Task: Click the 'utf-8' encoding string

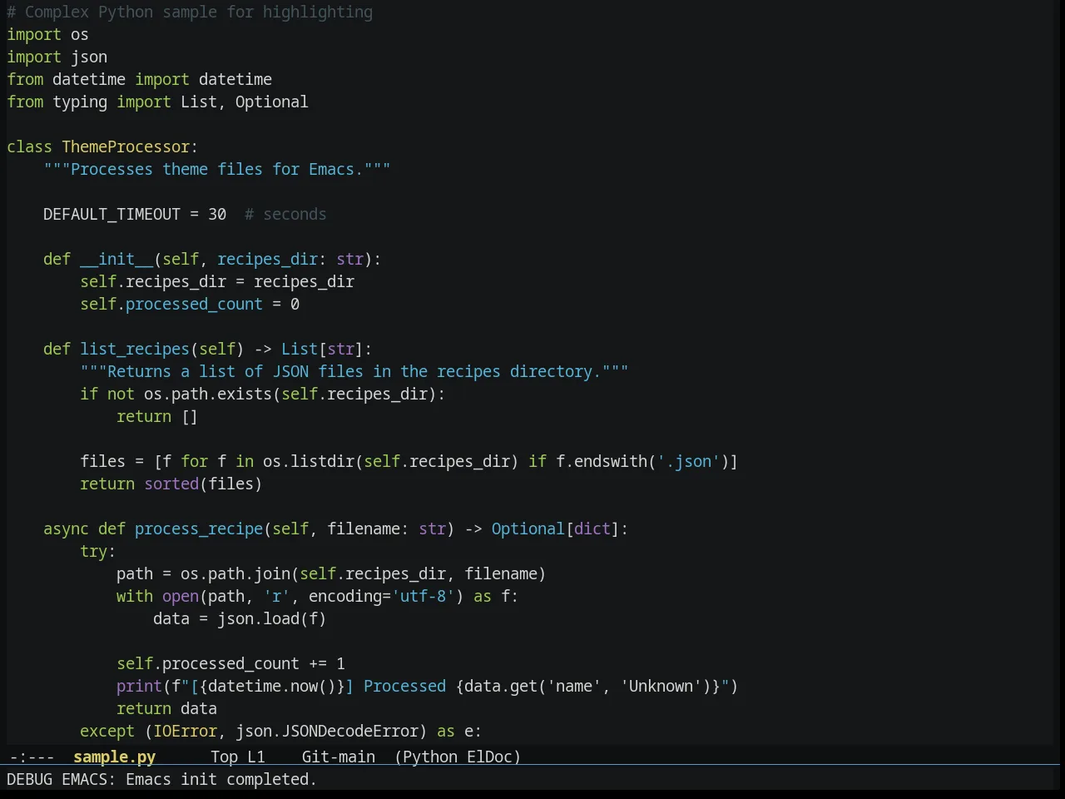Action: pos(424,596)
